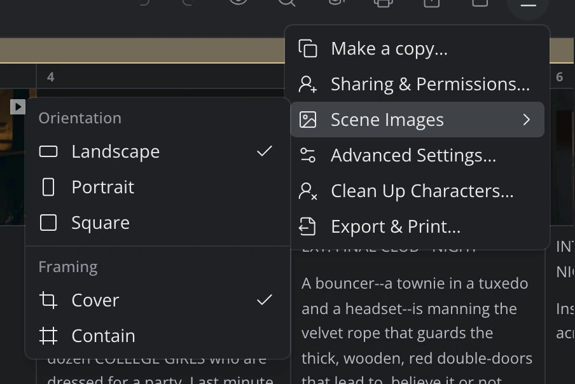The height and width of the screenshot is (384, 575).
Task: Choose Clean Up Characters person icon
Action: click(308, 191)
